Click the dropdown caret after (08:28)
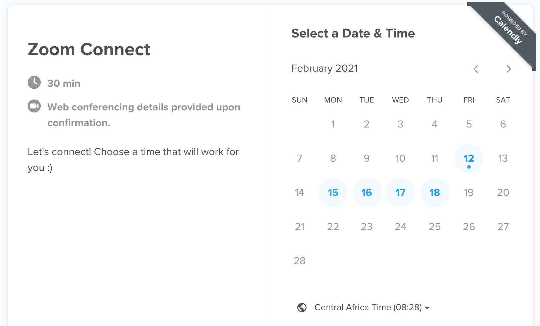Viewport: 540px width, 326px height. 427,308
